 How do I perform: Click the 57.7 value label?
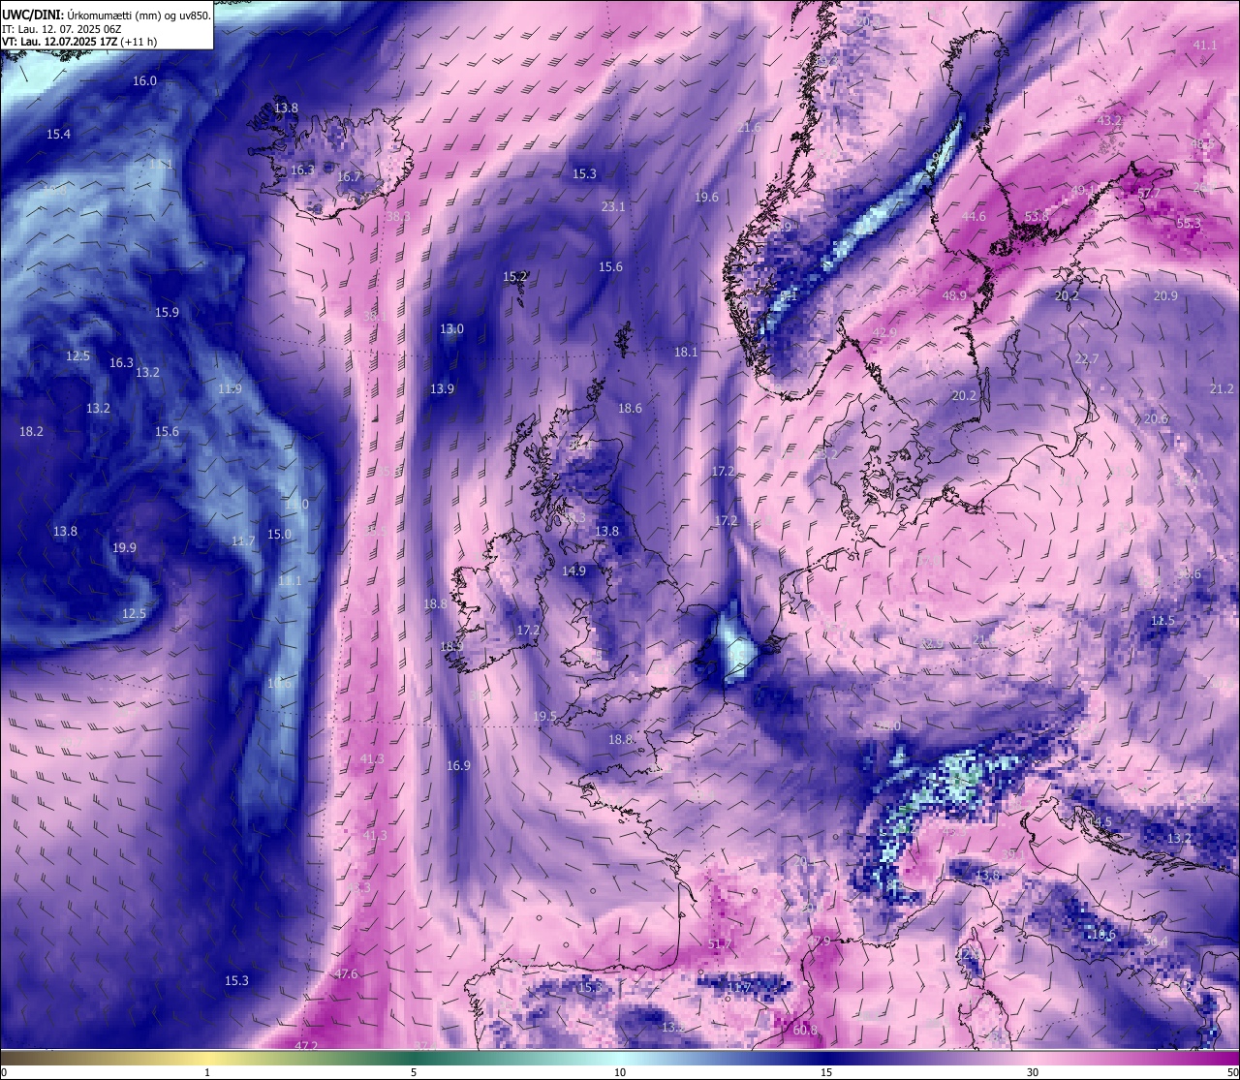pos(1148,194)
